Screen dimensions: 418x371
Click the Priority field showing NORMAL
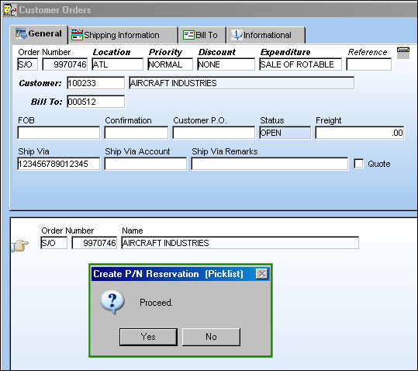(170, 64)
